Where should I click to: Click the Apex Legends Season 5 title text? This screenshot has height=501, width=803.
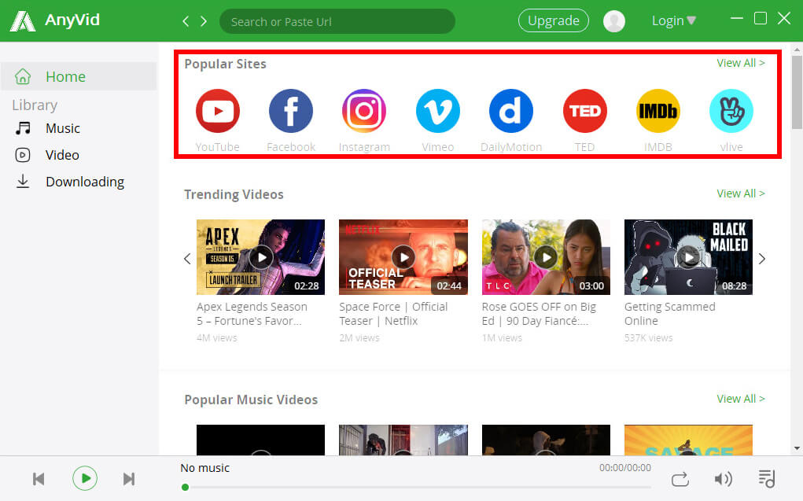(252, 314)
